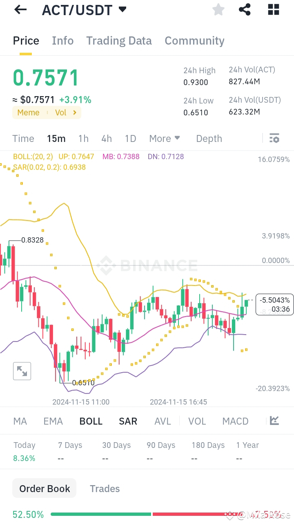Select the 1h timeframe

pos(83,138)
